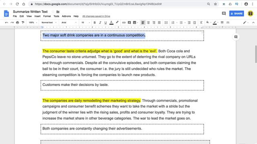Screen dimensions: 257x144
Task: Clear formatting from the selection
Action: [201, 22]
